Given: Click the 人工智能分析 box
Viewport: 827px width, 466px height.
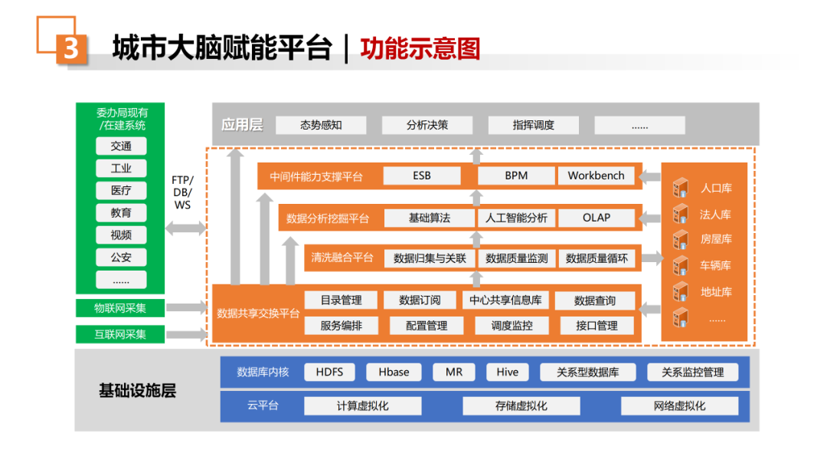Looking at the screenshot, I should tap(516, 218).
